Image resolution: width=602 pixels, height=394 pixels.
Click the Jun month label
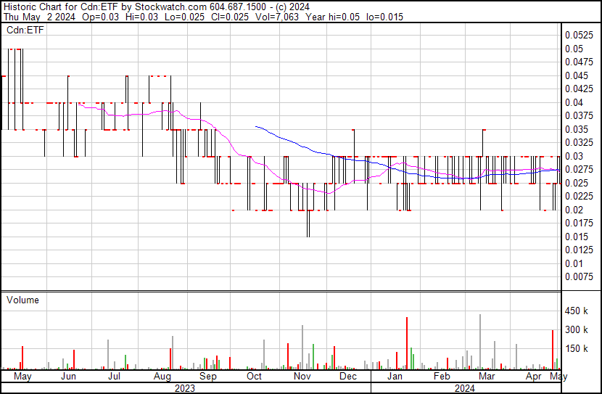[x=68, y=376]
